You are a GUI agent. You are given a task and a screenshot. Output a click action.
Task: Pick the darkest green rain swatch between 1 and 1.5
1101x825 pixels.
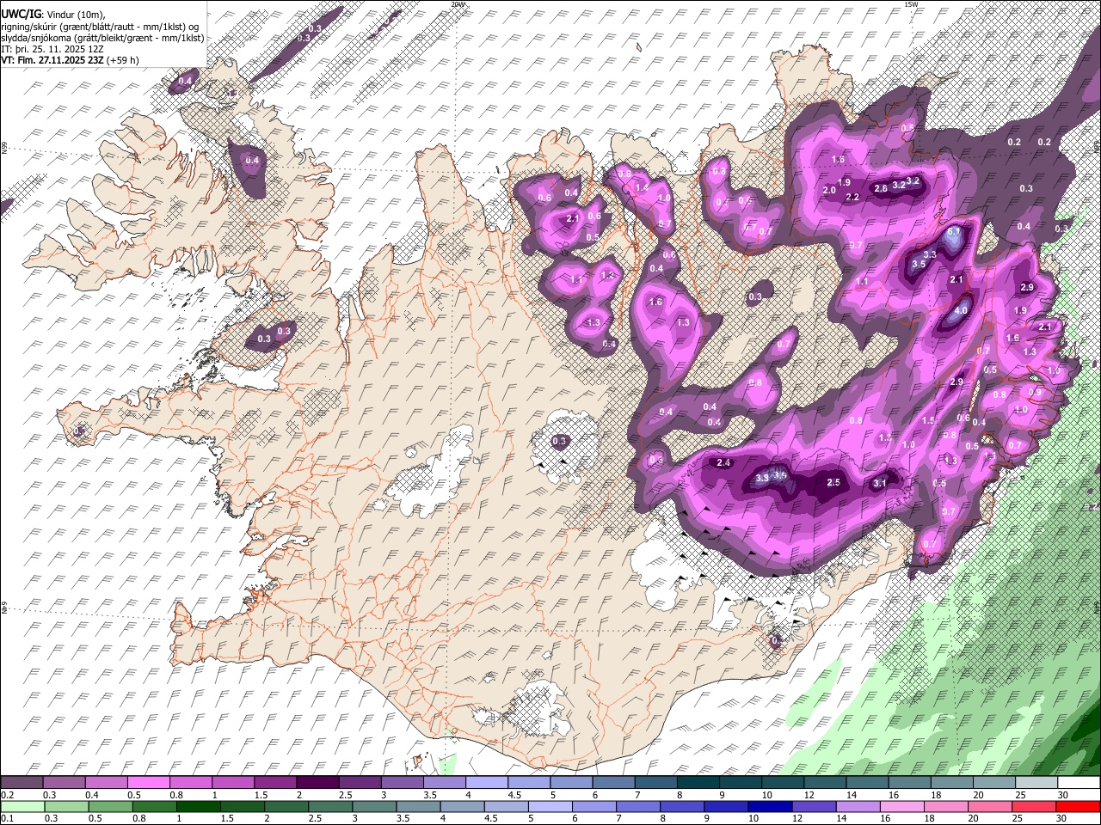click(x=199, y=806)
